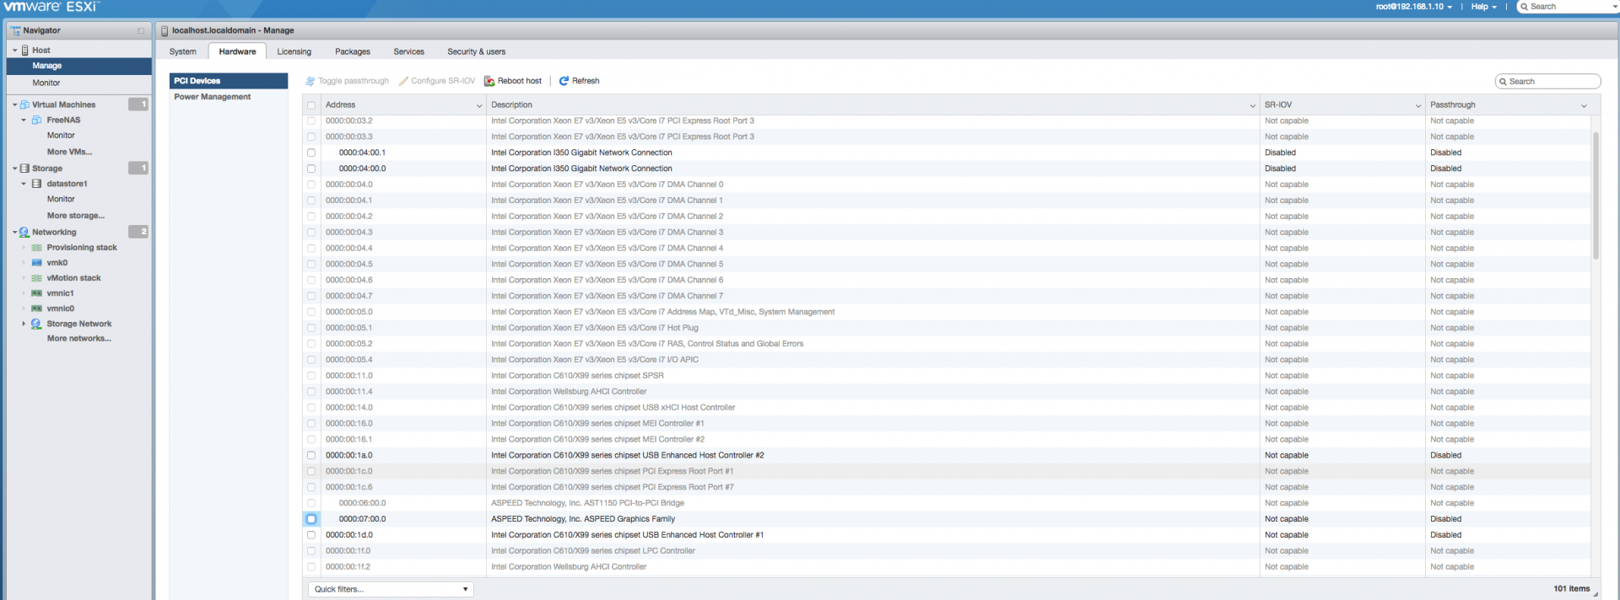Open the root@192.168.1.10 user dropdown
The image size is (1620, 600).
[1414, 7]
